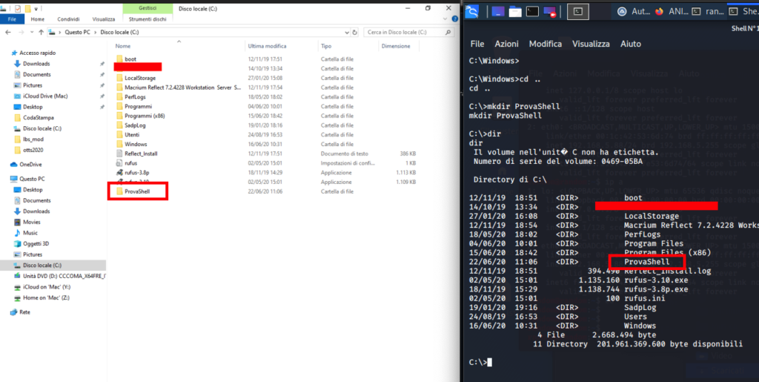
Task: Click the C:\> prompt line in terminal
Action: pyautogui.click(x=480, y=362)
